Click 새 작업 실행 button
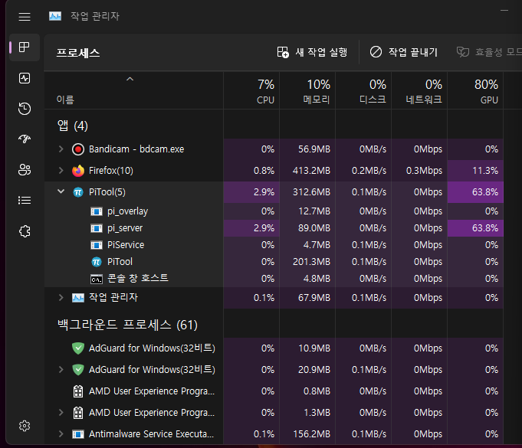The height and width of the screenshot is (448, 522). (313, 52)
